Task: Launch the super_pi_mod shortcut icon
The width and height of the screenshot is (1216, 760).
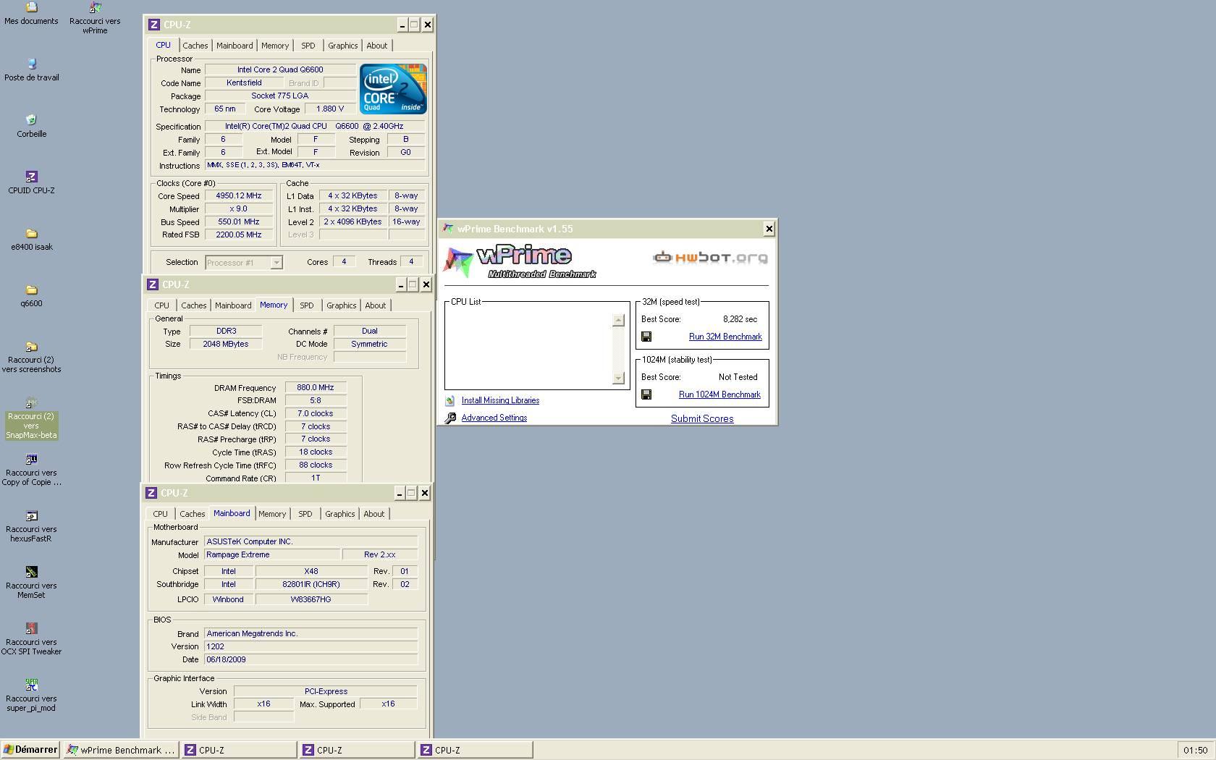Action: (31, 685)
